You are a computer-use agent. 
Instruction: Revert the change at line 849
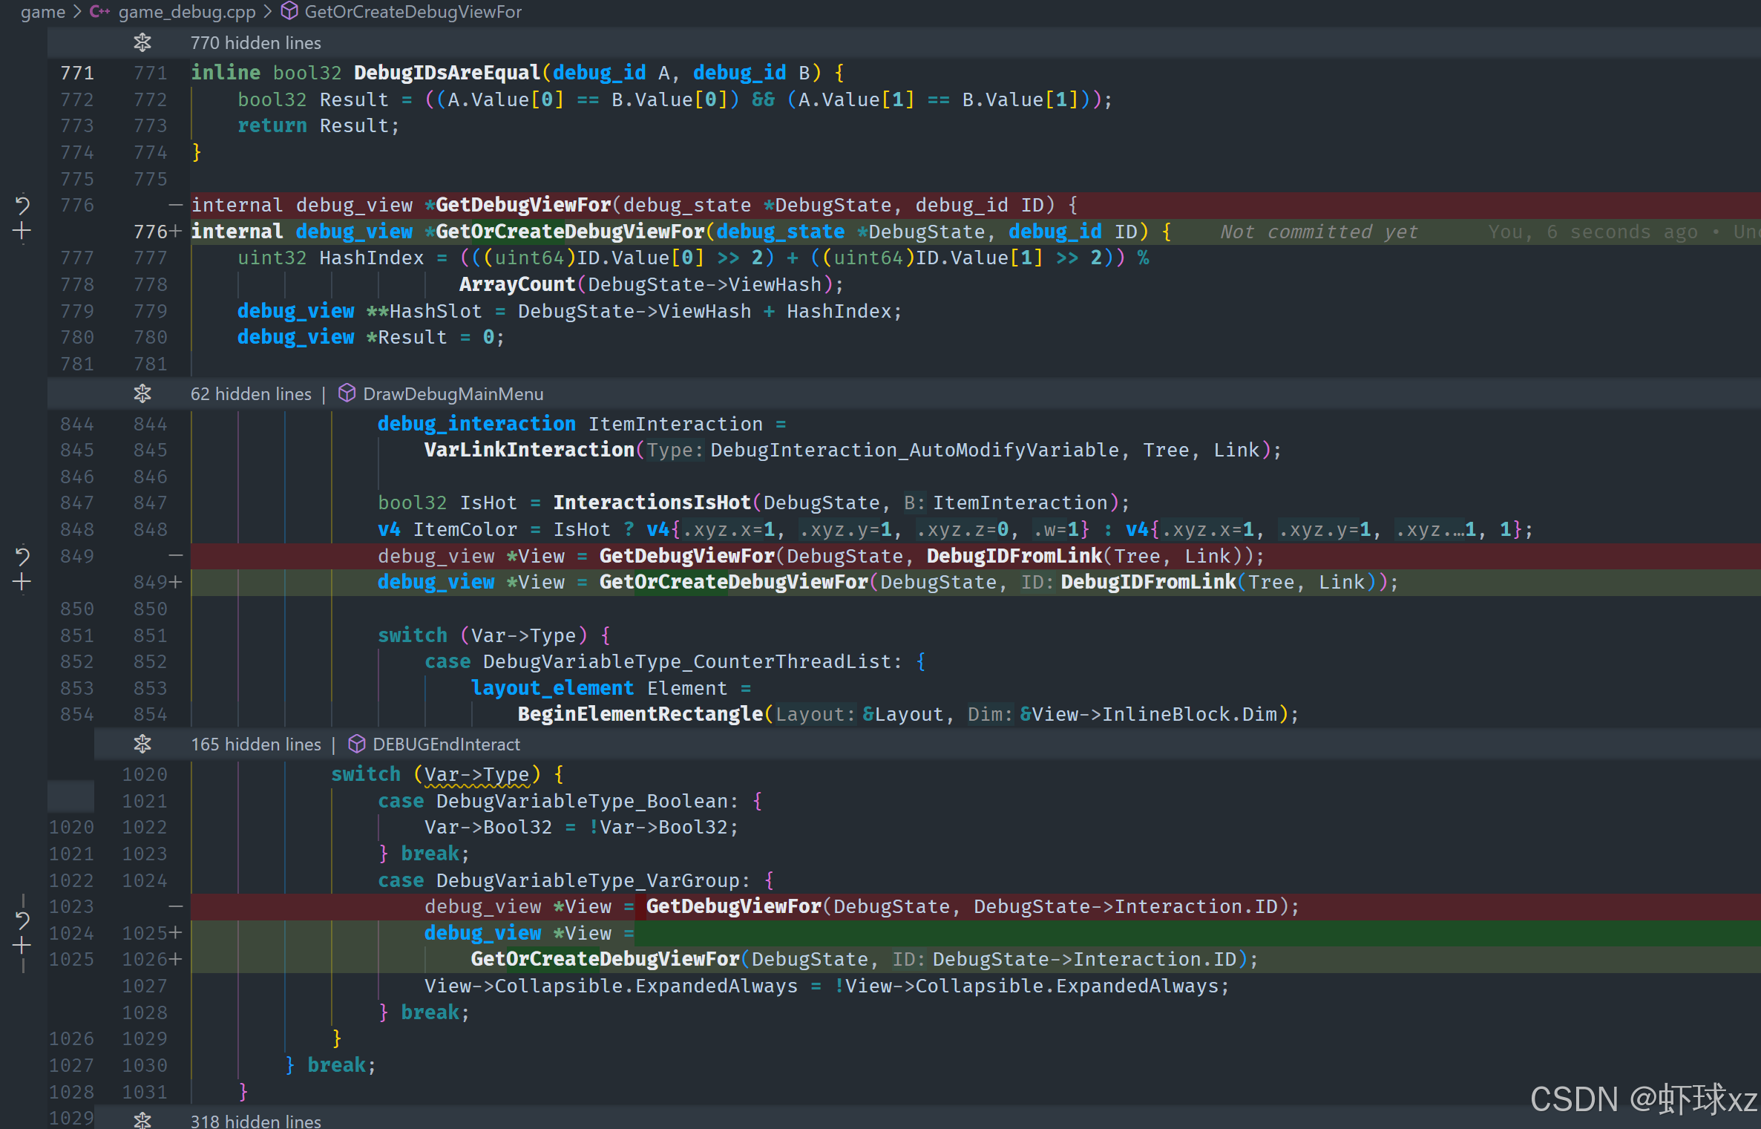point(22,556)
